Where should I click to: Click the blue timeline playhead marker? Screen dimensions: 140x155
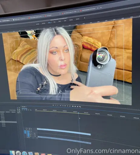tap(78, 113)
